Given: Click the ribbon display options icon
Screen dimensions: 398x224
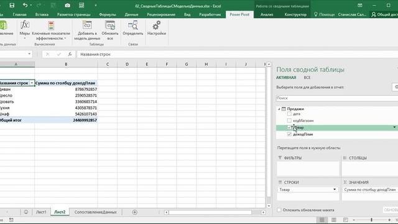Looking at the screenshot, I should click(x=360, y=6).
